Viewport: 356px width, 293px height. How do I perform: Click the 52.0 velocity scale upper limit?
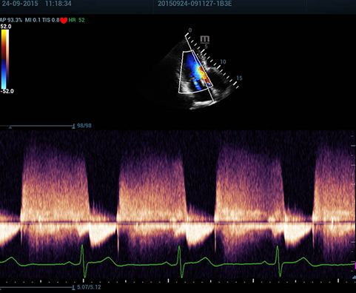tap(6, 27)
